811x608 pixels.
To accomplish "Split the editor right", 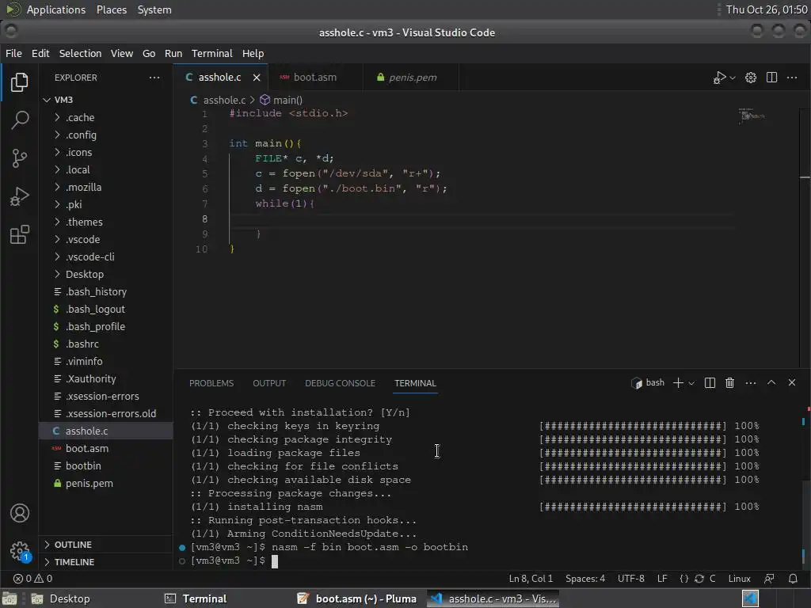I will (771, 78).
